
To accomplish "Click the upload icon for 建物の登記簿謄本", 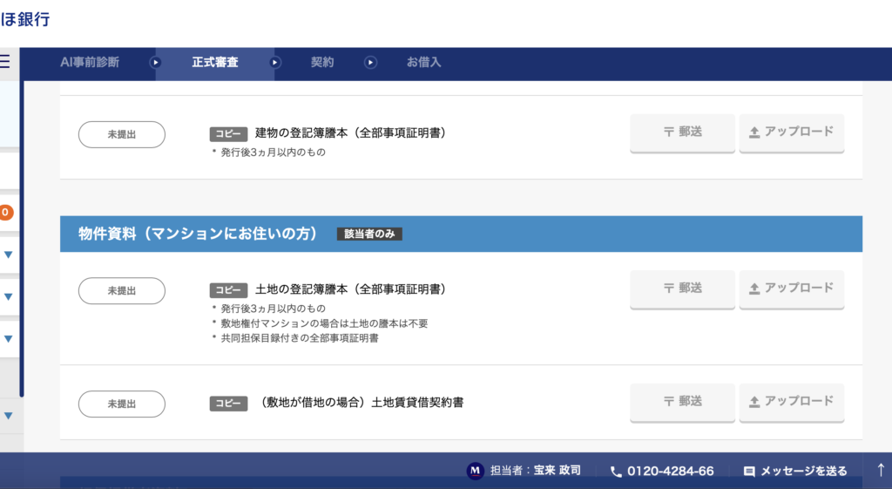I will [754, 132].
